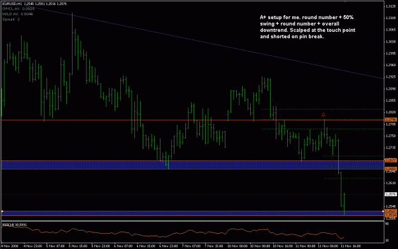Select the orange horizontal line at 1.2798
398x249 pixels.
[x=193, y=120]
